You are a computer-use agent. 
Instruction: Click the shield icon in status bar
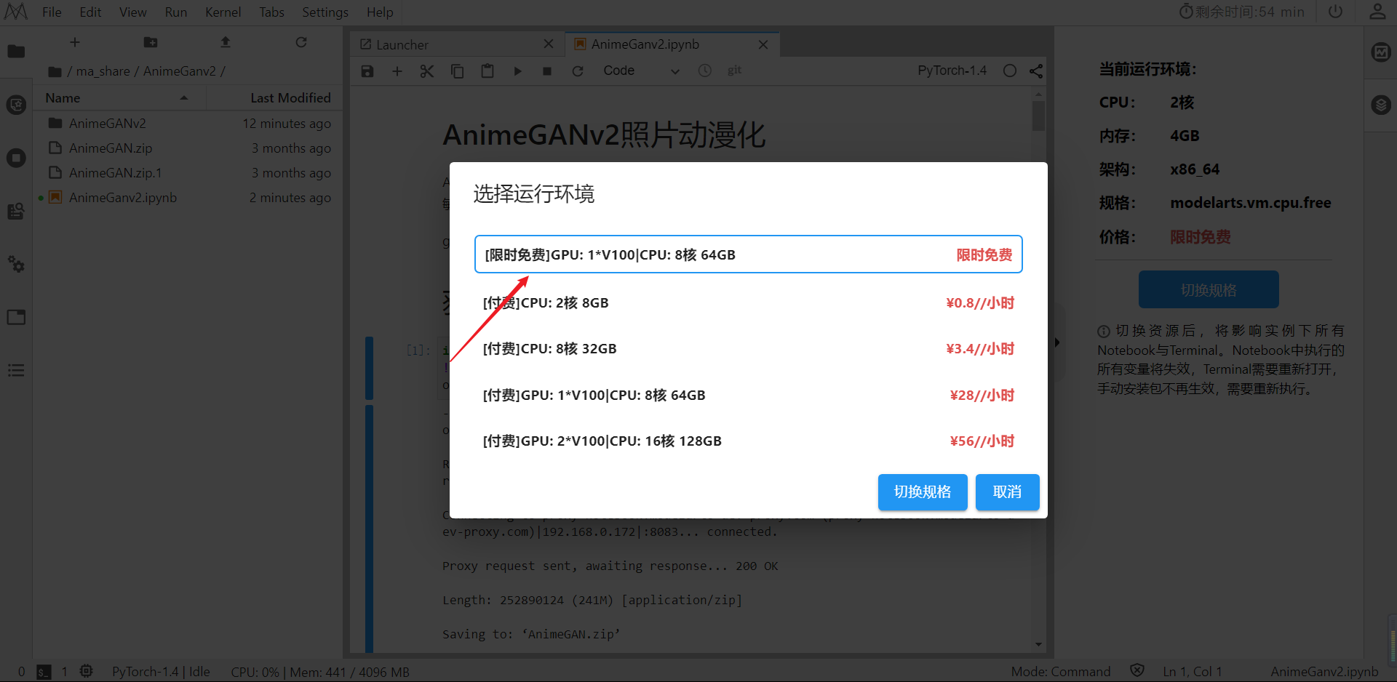(1137, 671)
